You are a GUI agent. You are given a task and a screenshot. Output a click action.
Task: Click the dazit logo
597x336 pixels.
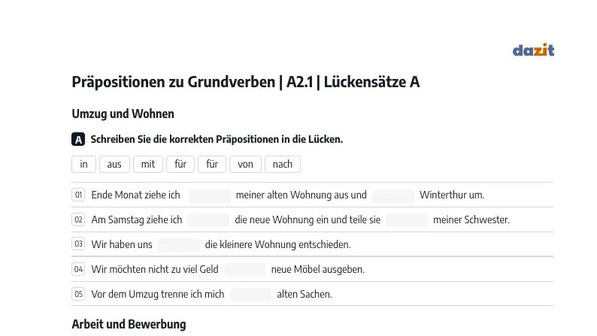tap(533, 50)
